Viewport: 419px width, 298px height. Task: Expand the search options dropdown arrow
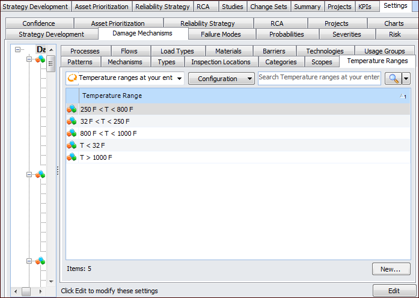406,79
